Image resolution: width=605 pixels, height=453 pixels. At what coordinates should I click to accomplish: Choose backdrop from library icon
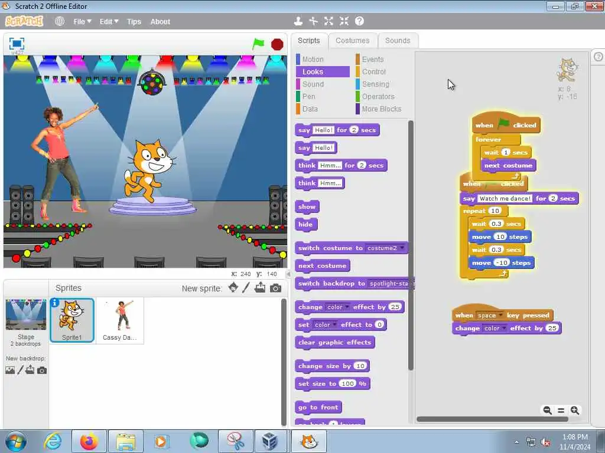10,370
